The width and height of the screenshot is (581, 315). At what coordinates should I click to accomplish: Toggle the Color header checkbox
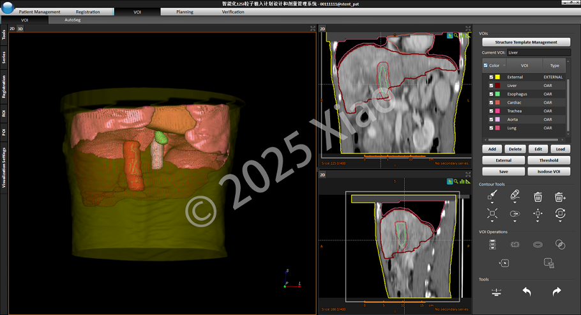[x=485, y=65]
